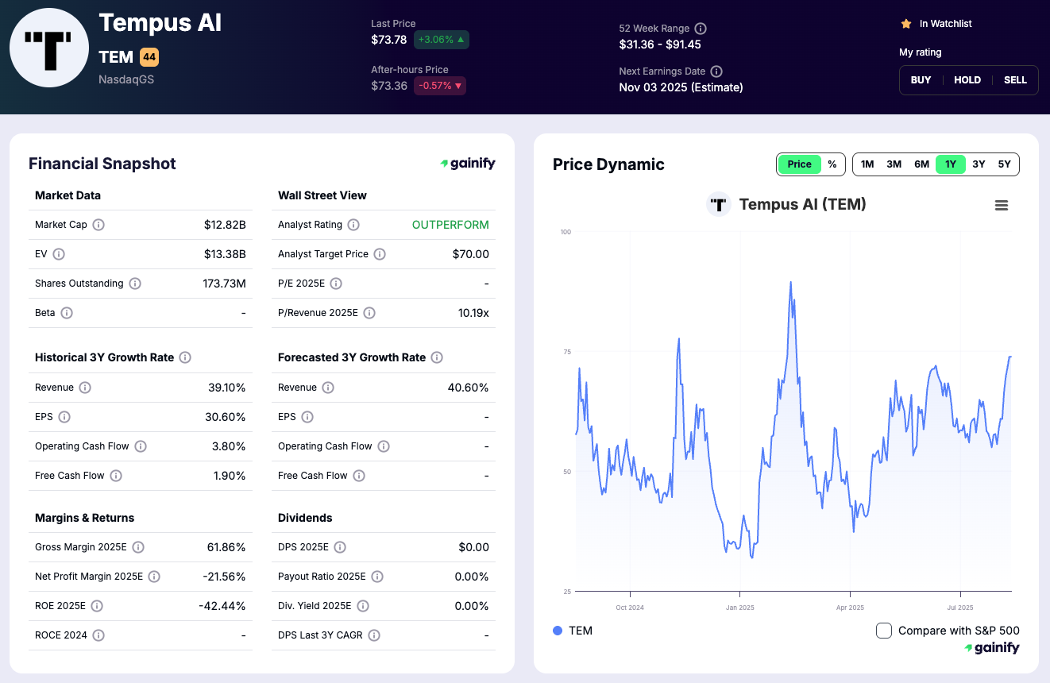Click the OUTPERFORM analyst rating value
This screenshot has width=1050, height=683.
click(x=450, y=225)
